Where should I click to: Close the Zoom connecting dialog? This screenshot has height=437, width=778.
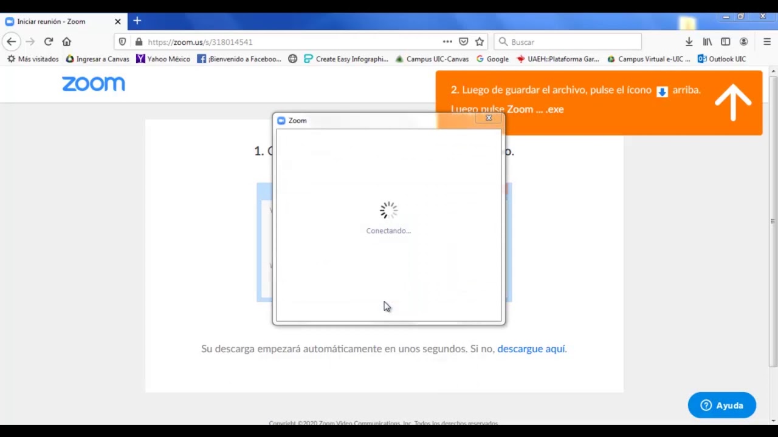(489, 118)
